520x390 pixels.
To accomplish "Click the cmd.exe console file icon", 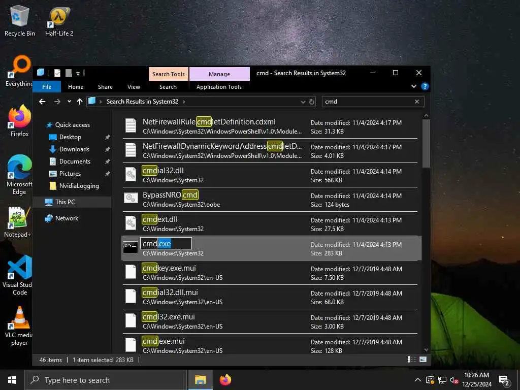I will point(131,247).
